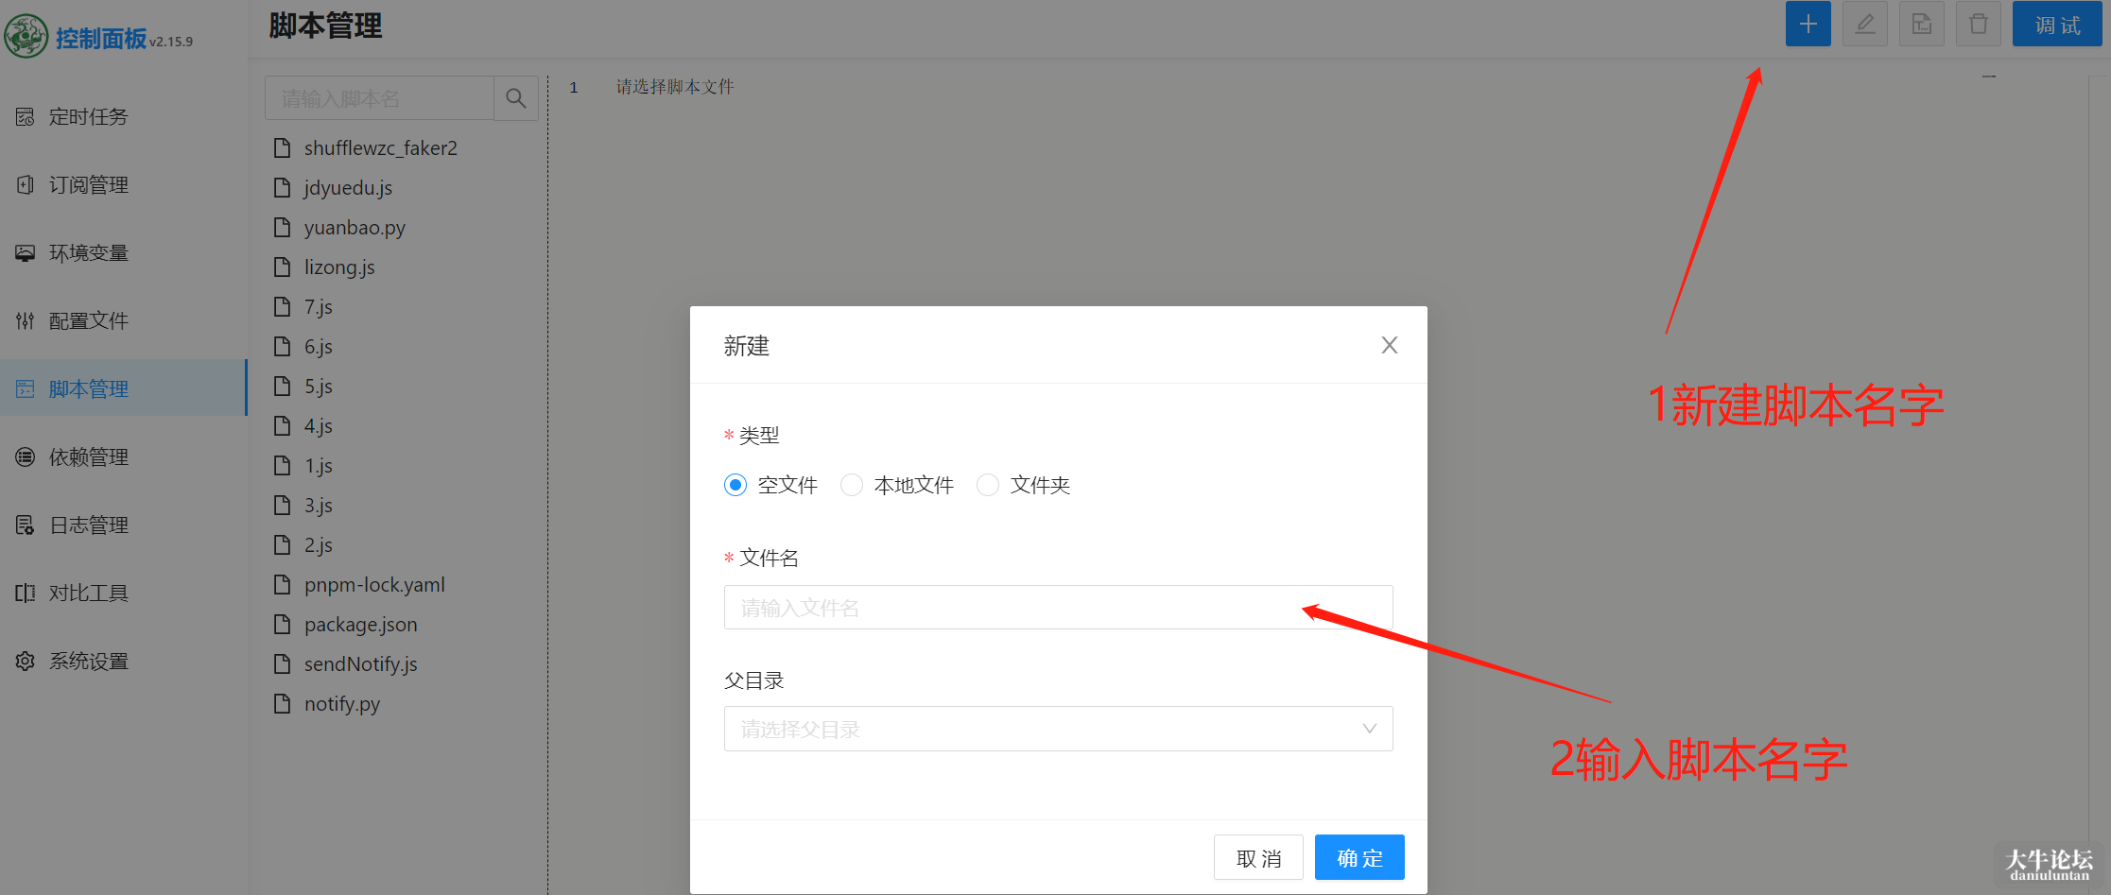This screenshot has height=895, width=2111.
Task: Click the pencil edit icon in toolbar
Action: point(1864,25)
